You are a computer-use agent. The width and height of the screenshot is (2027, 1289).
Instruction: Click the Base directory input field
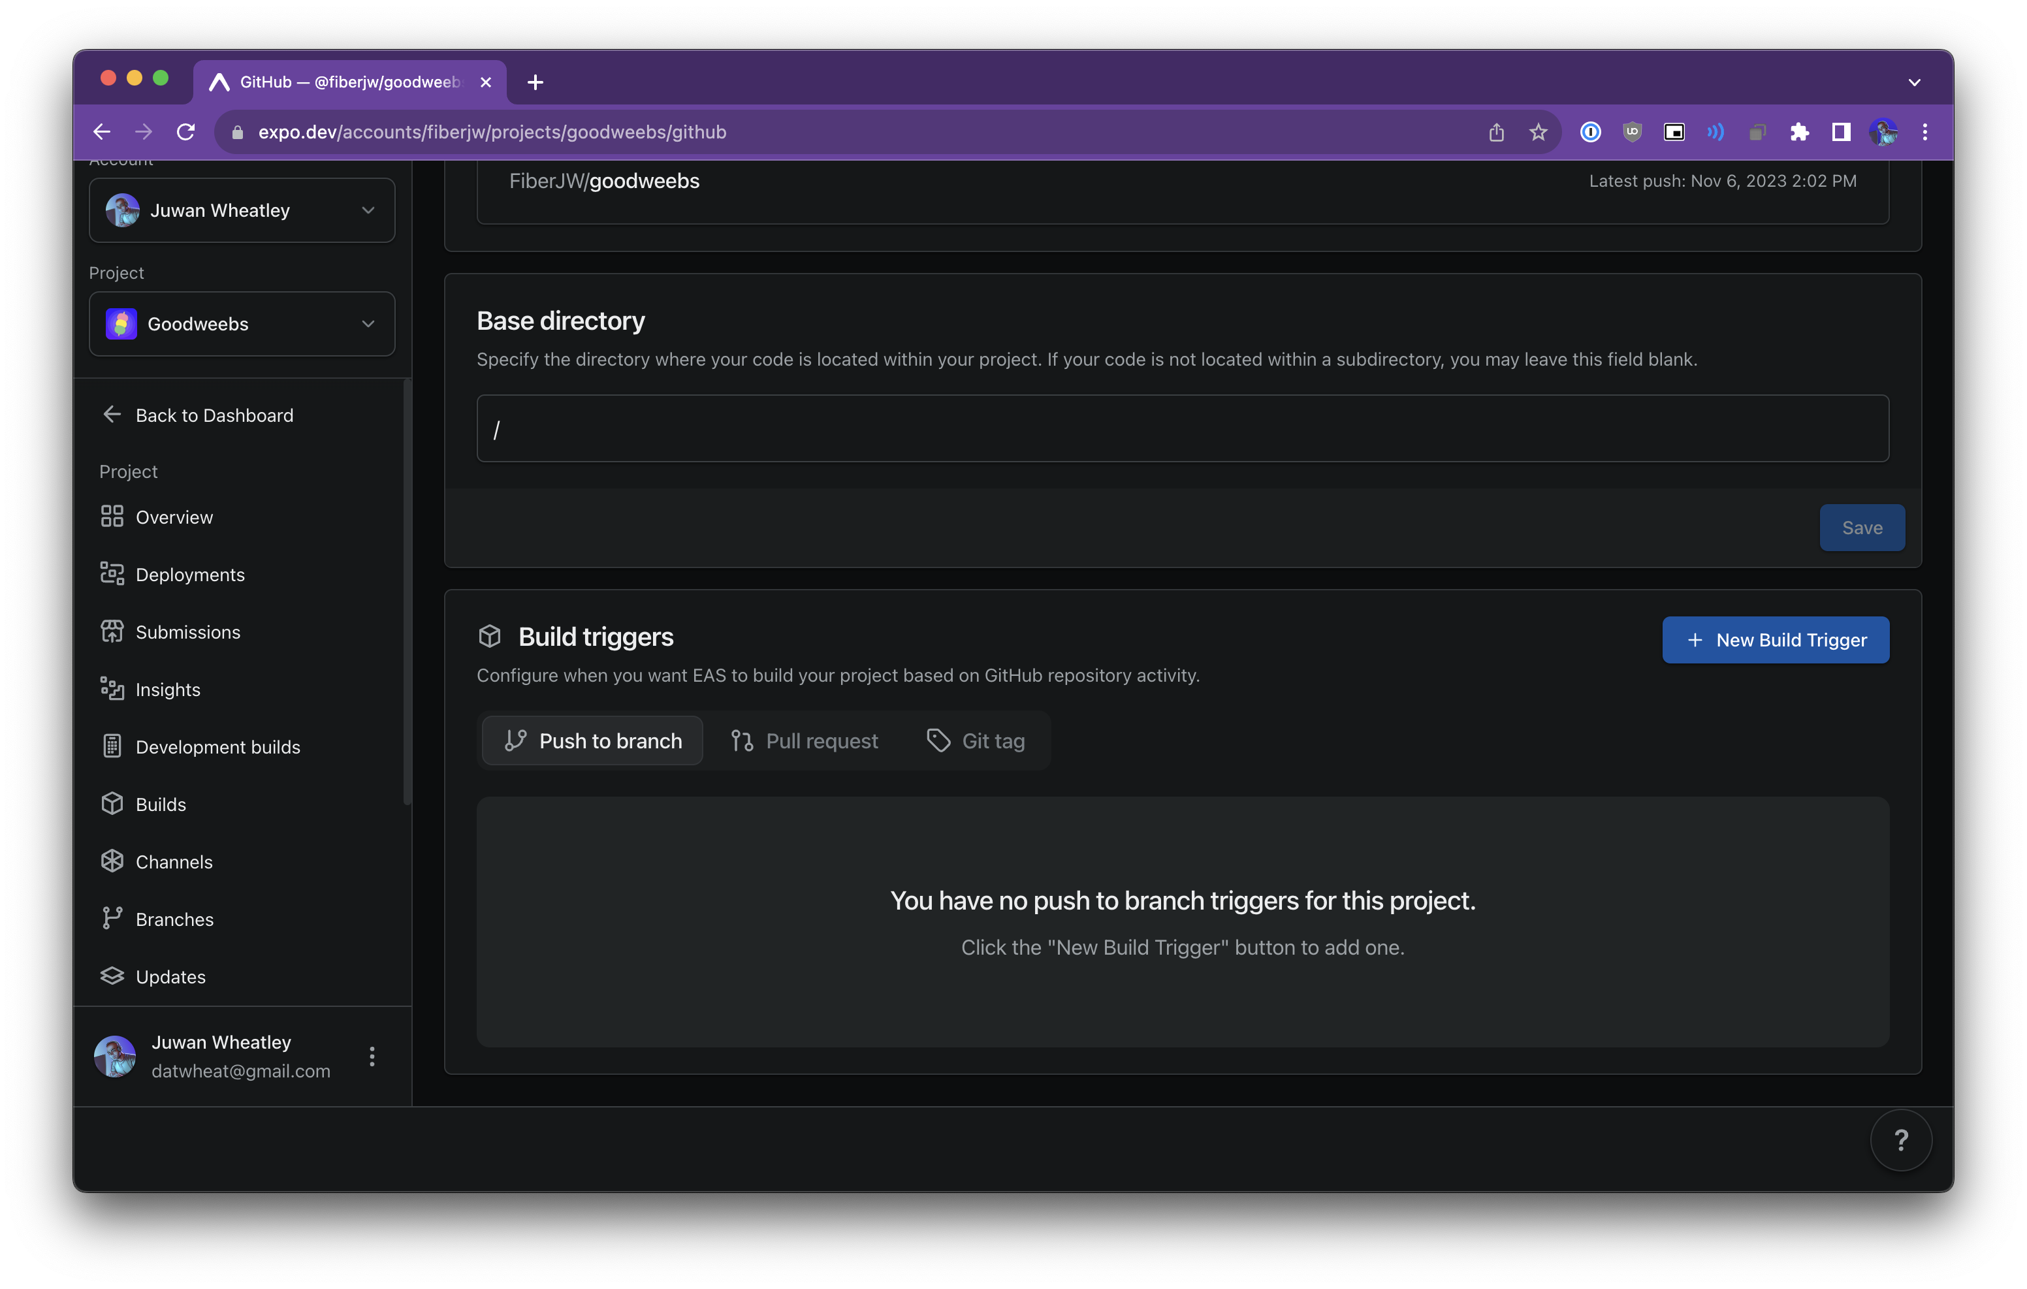[1182, 428]
